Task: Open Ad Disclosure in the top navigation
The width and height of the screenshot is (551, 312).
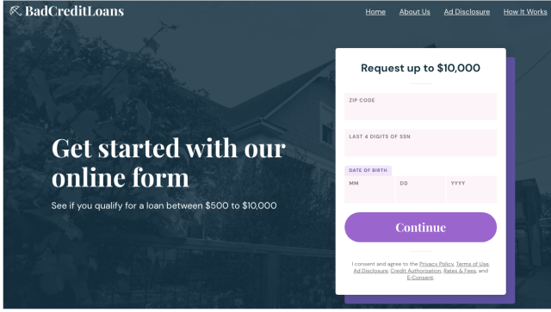Action: [x=467, y=12]
